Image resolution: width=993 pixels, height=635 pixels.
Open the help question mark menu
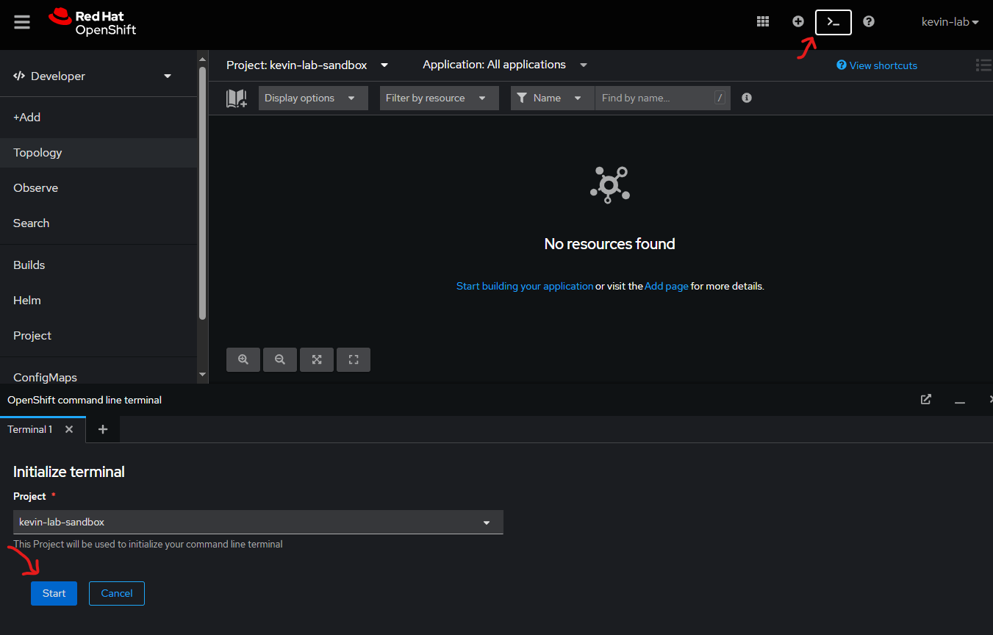[x=869, y=22]
